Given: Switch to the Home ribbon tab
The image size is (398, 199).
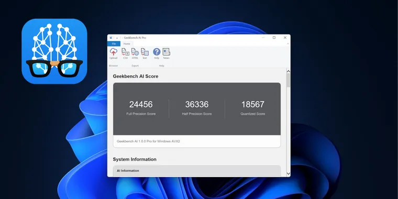Looking at the screenshot, I should pos(127,43).
